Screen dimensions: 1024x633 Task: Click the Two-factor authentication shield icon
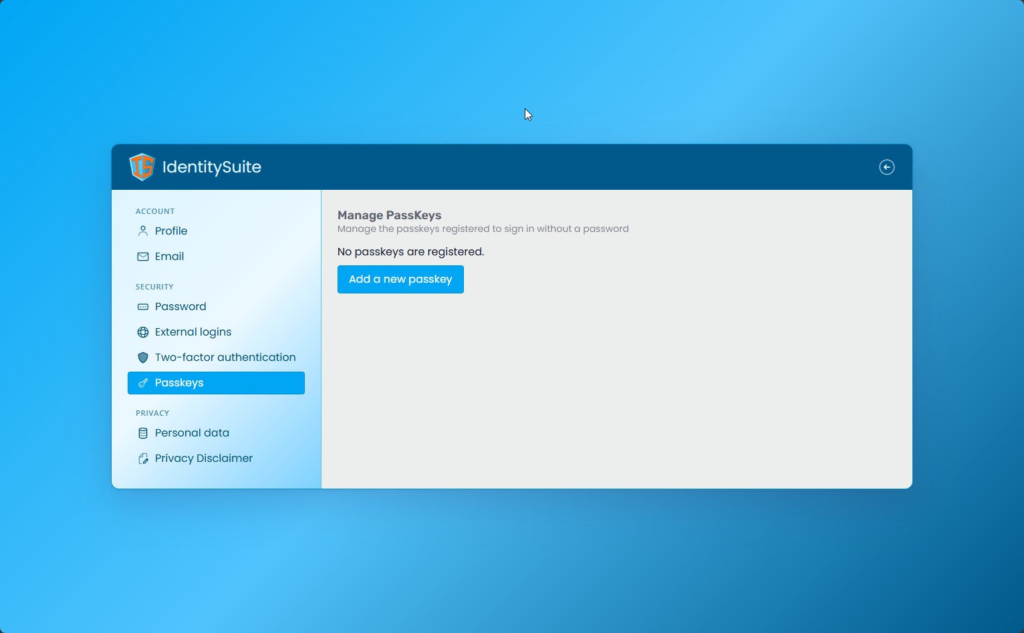[143, 358]
